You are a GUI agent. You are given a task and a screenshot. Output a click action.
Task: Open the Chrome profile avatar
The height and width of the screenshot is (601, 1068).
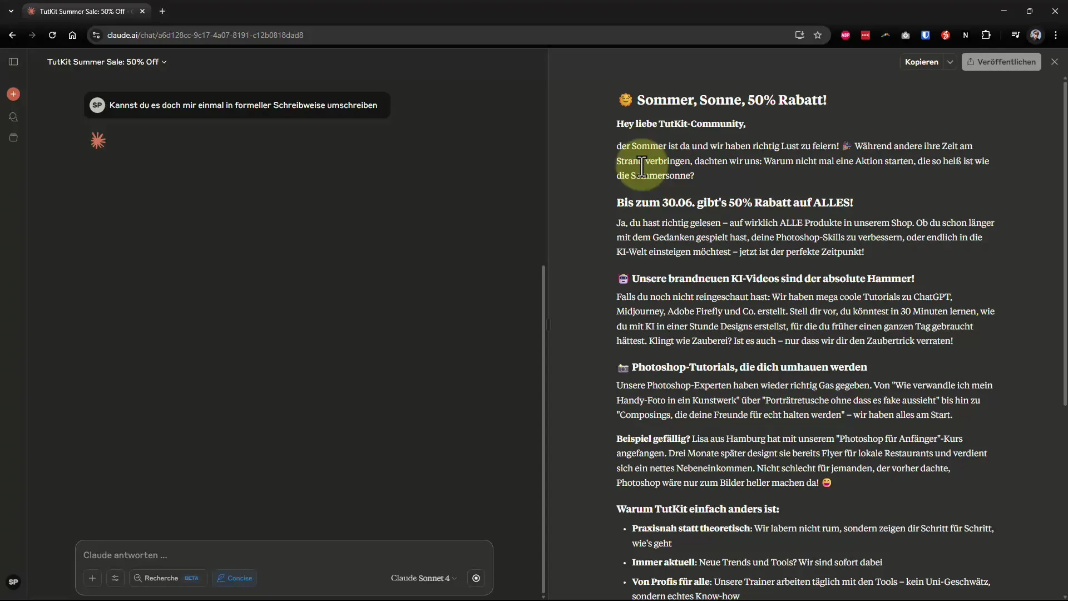pos(1036,35)
